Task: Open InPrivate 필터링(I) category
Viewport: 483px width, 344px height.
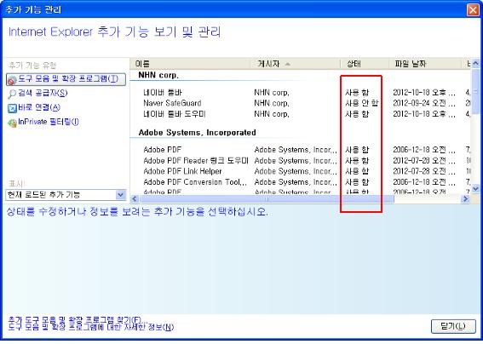Action: click(49, 122)
